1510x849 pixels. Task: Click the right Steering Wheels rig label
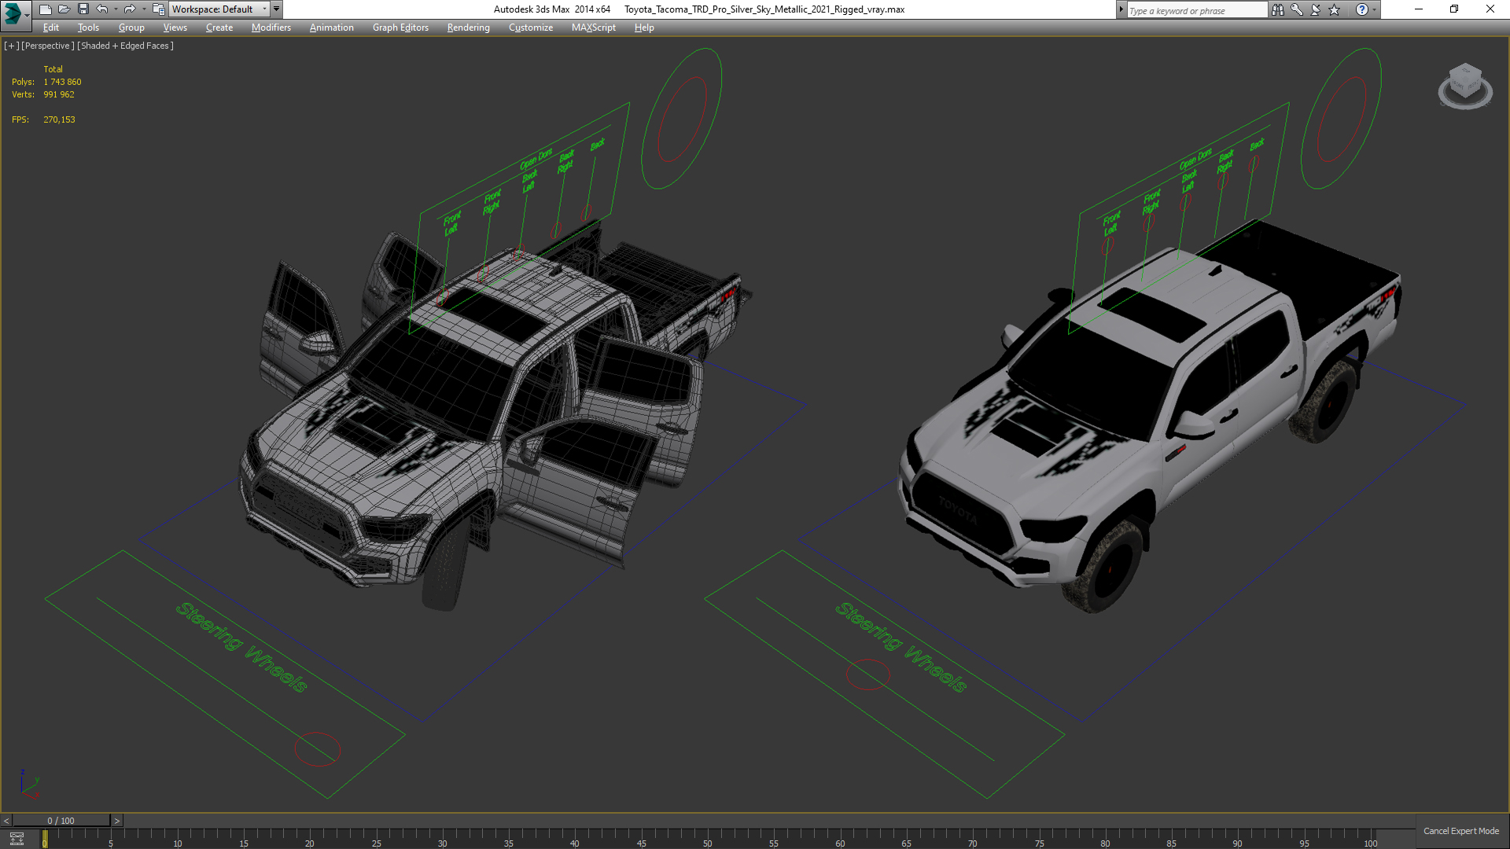coord(900,647)
